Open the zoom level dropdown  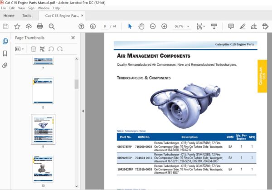point(188,26)
